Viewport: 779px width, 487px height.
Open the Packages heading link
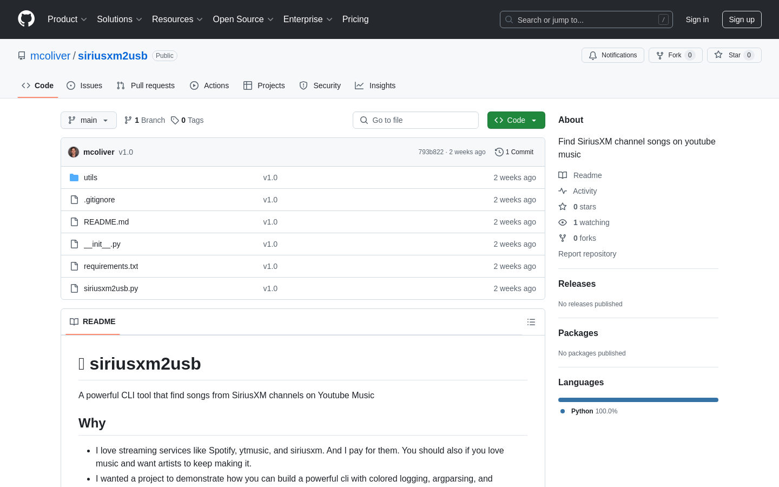tap(578, 333)
